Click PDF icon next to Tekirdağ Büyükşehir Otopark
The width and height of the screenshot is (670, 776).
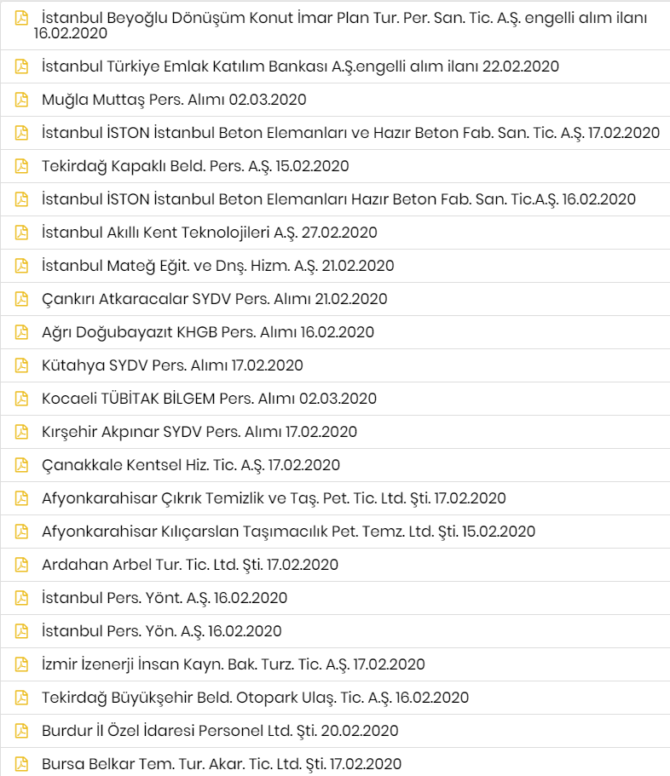pyautogui.click(x=21, y=698)
